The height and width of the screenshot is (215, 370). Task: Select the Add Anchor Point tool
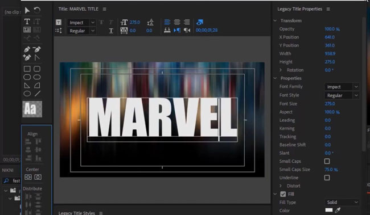point(27,57)
